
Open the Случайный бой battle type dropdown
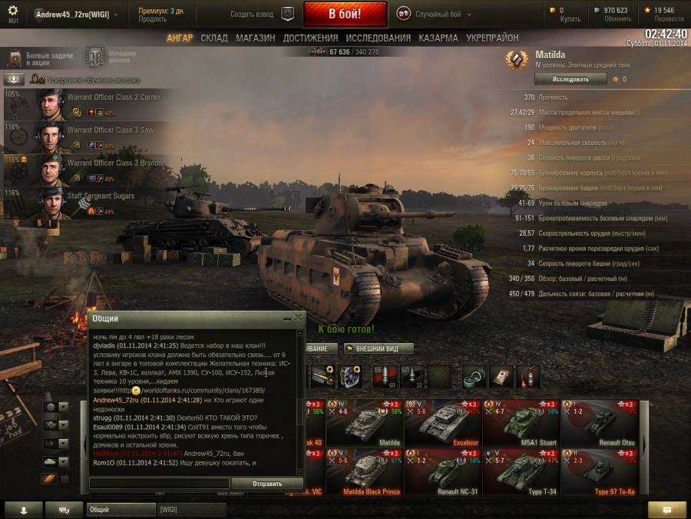pyautogui.click(x=434, y=14)
